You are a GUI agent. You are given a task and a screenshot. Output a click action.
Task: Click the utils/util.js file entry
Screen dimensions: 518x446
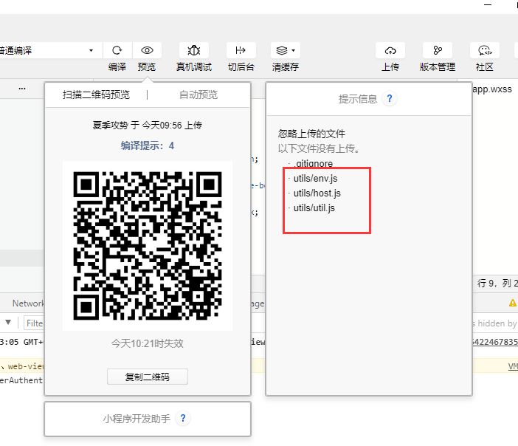(x=314, y=208)
